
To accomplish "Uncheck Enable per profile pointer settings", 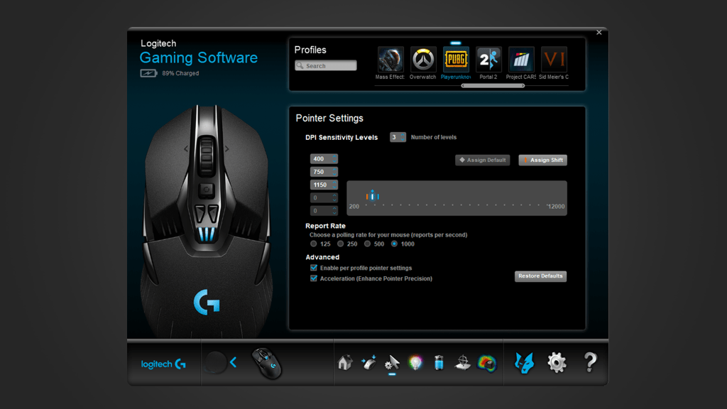I will [314, 268].
